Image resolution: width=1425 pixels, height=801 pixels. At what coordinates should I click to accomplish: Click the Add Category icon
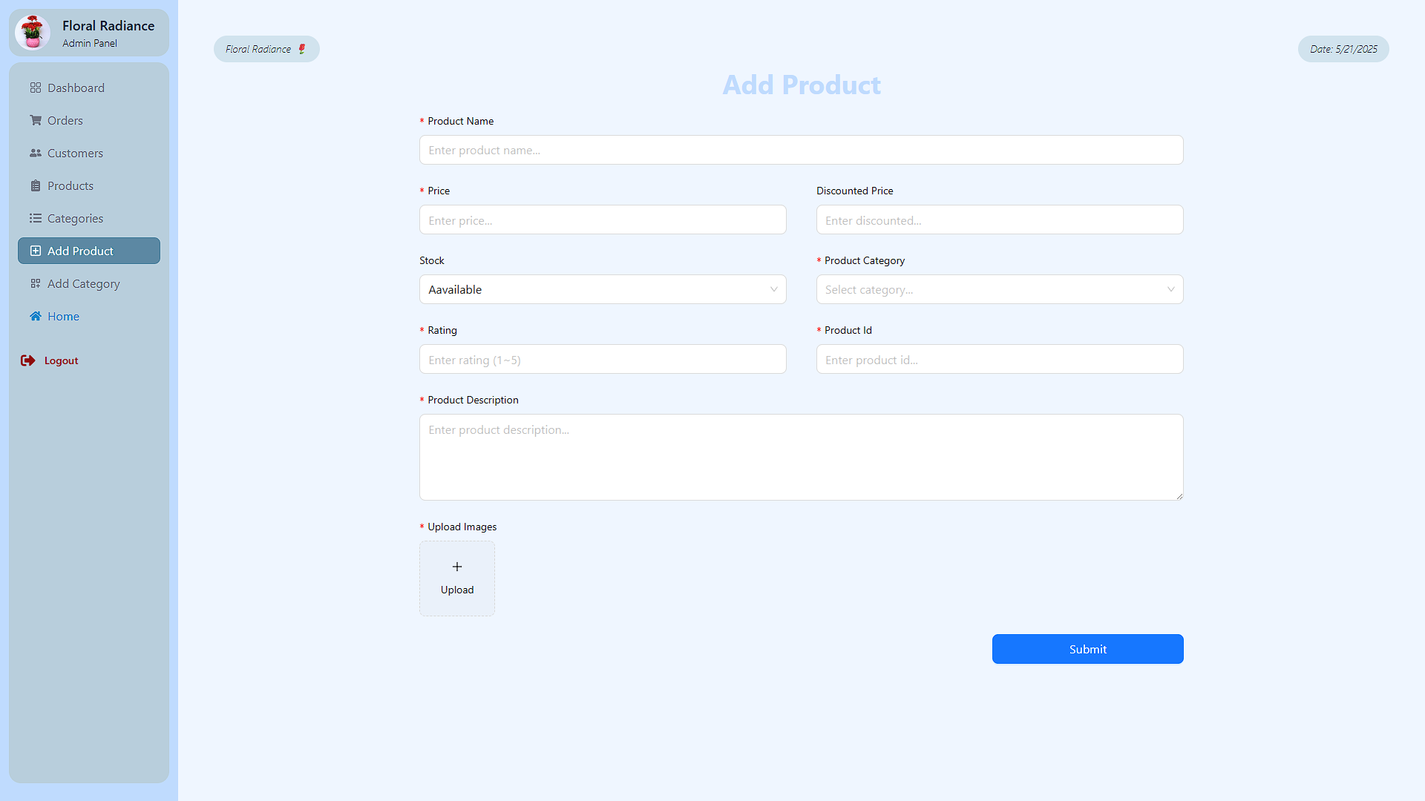[x=35, y=283]
